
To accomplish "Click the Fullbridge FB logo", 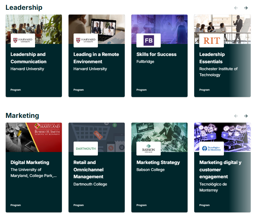I will (x=148, y=40).
